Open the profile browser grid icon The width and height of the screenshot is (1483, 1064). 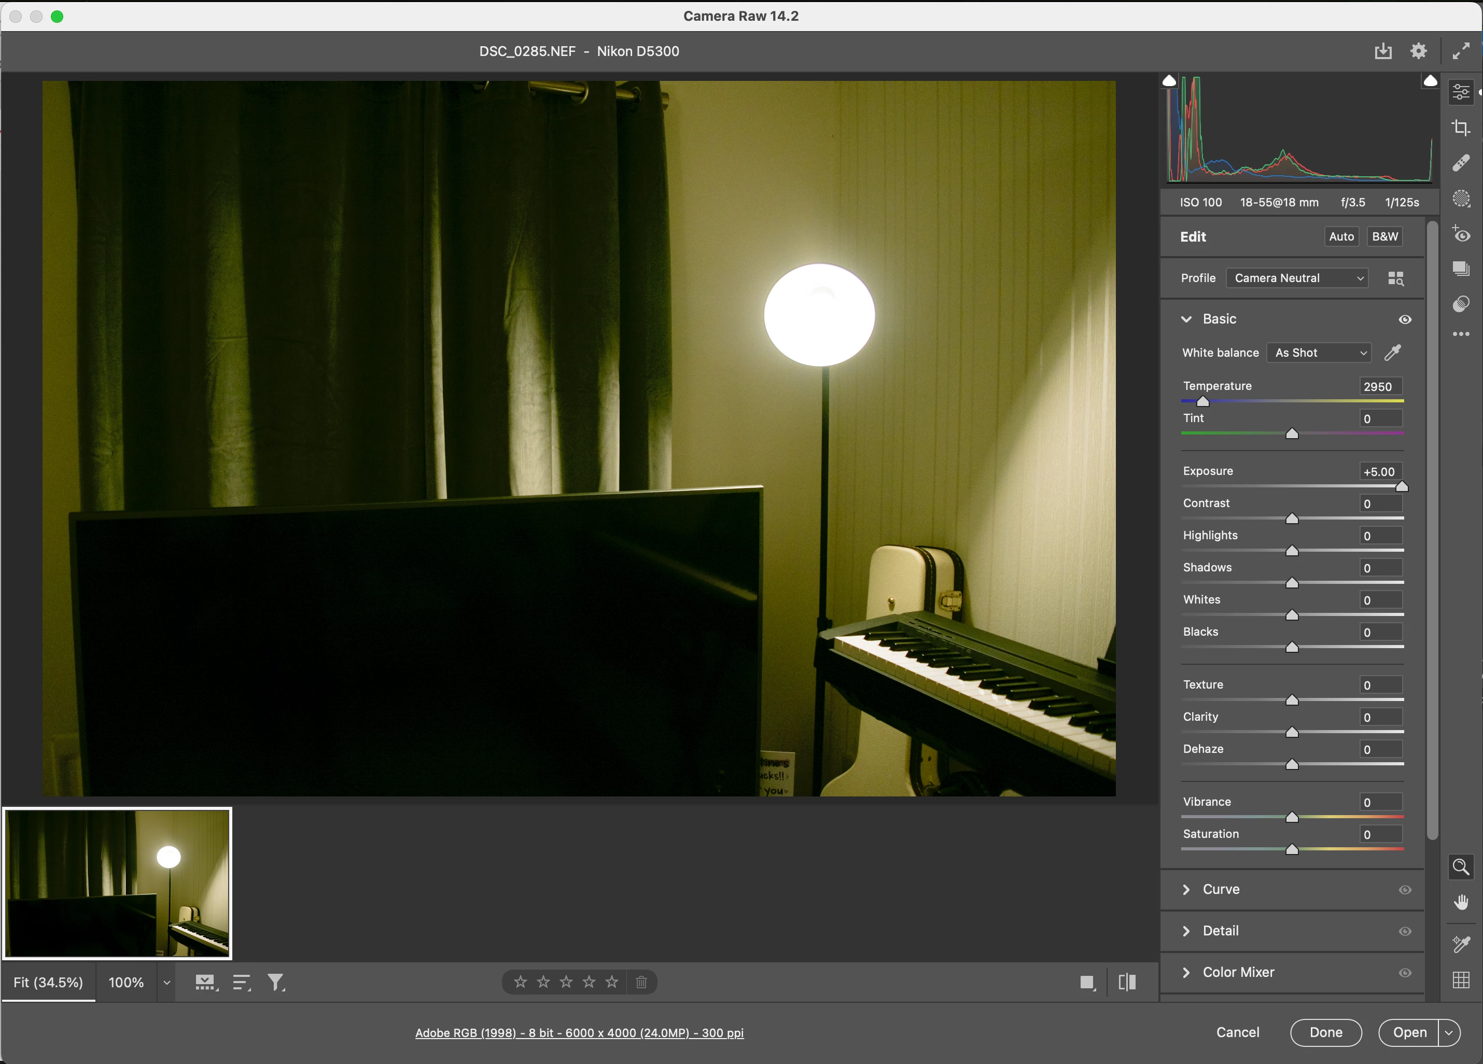pos(1395,278)
